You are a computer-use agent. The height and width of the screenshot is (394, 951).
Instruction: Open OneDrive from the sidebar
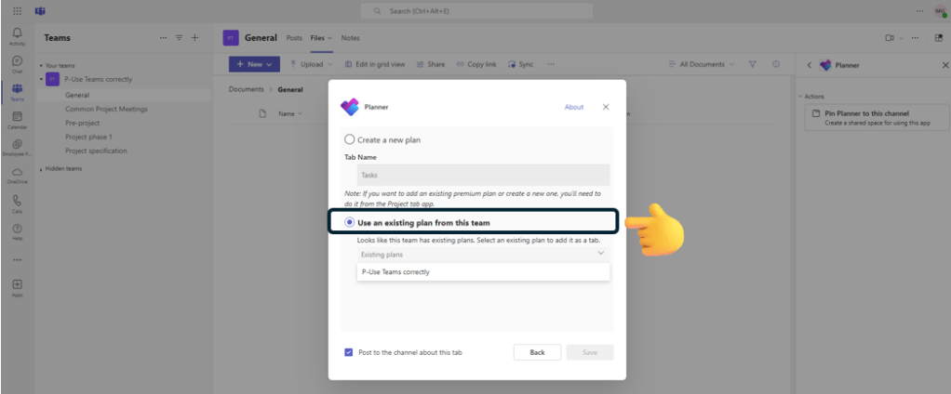click(17, 175)
